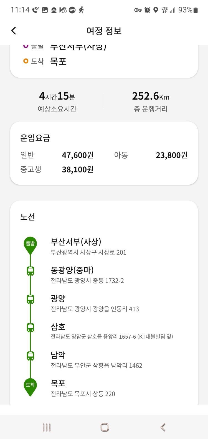208x439 pixels.
Task: Tap the battery icon in the status bar
Action: (x=196, y=10)
